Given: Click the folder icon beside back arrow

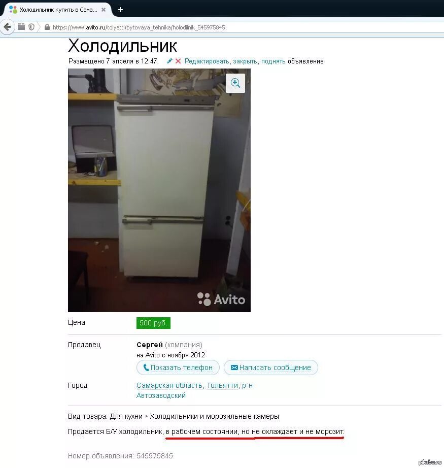Looking at the screenshot, I should click(x=21, y=26).
